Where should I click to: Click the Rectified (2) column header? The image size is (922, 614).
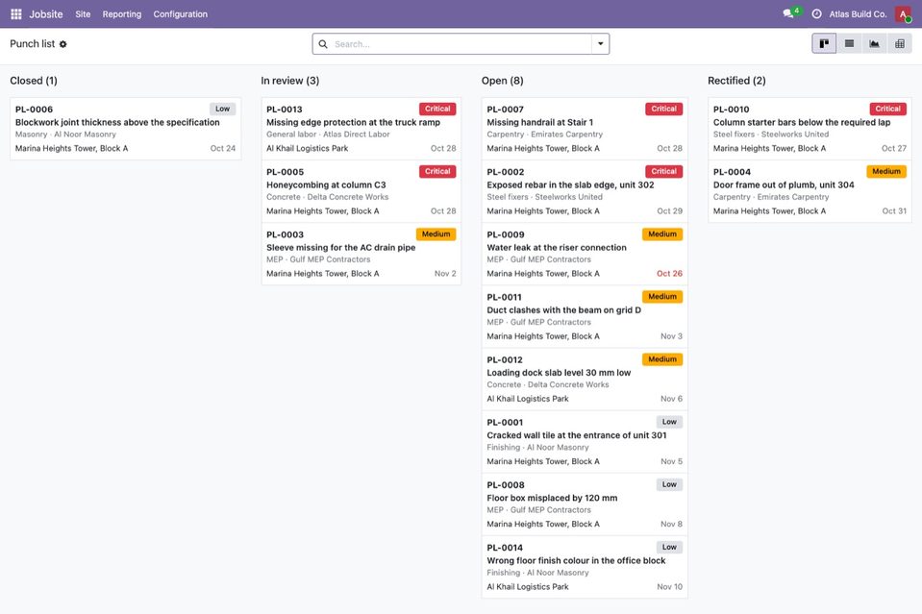coord(736,81)
